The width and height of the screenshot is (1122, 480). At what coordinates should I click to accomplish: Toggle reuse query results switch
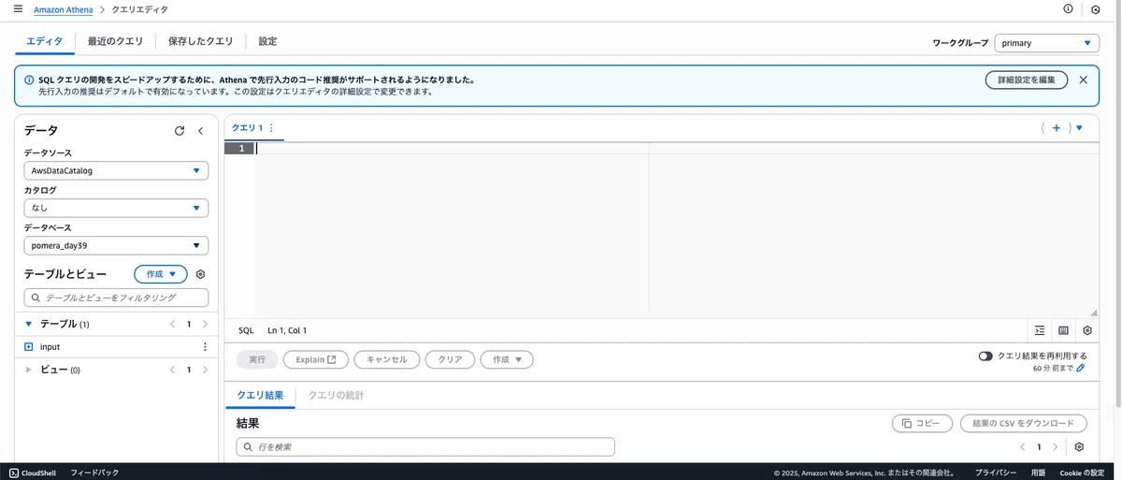pyautogui.click(x=985, y=356)
